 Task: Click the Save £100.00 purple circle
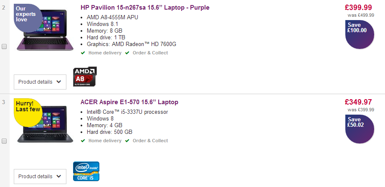click(x=360, y=34)
